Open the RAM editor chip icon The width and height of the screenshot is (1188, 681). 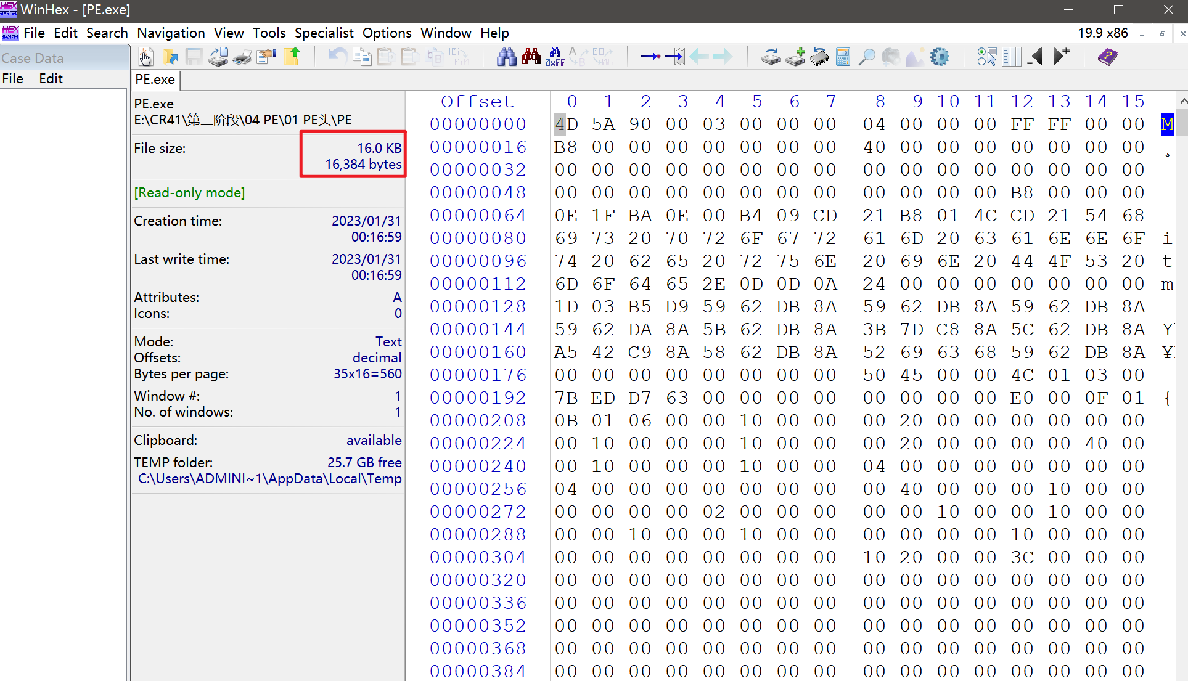coord(819,57)
